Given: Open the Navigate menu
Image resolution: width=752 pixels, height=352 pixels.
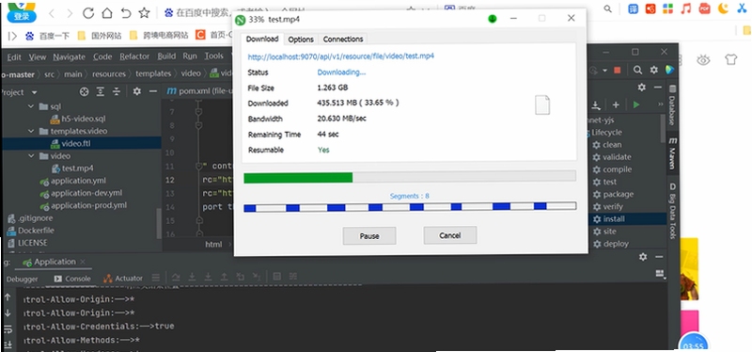Looking at the screenshot, I should click(x=69, y=56).
